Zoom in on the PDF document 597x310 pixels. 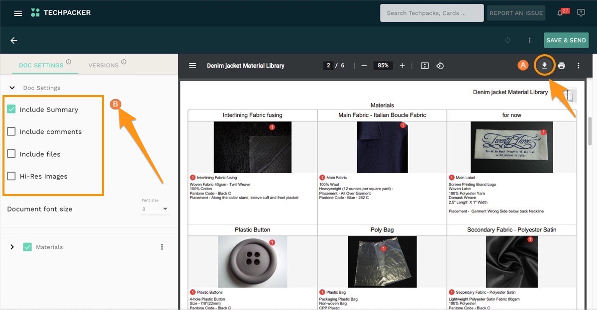tap(402, 66)
